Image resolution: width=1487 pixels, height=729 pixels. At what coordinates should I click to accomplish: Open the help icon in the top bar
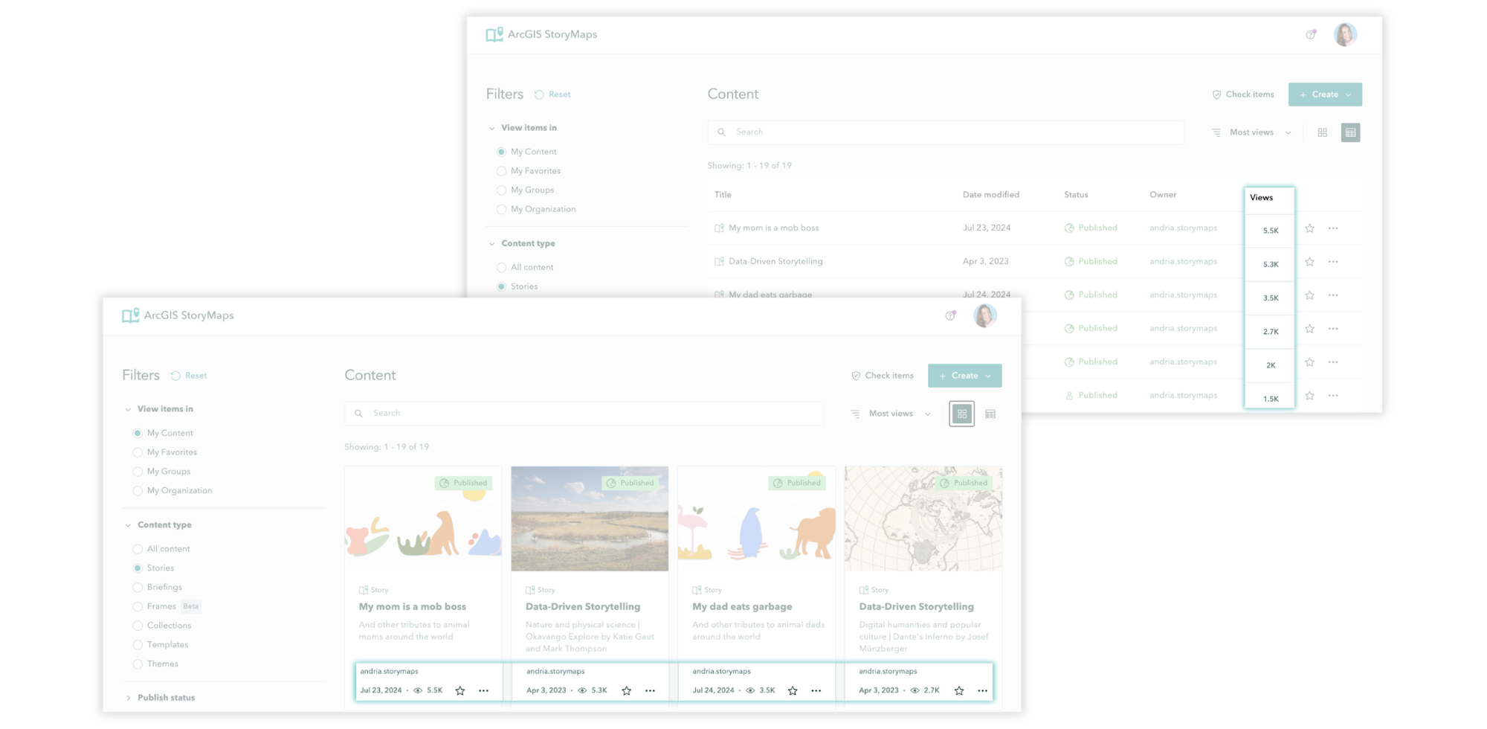click(950, 315)
